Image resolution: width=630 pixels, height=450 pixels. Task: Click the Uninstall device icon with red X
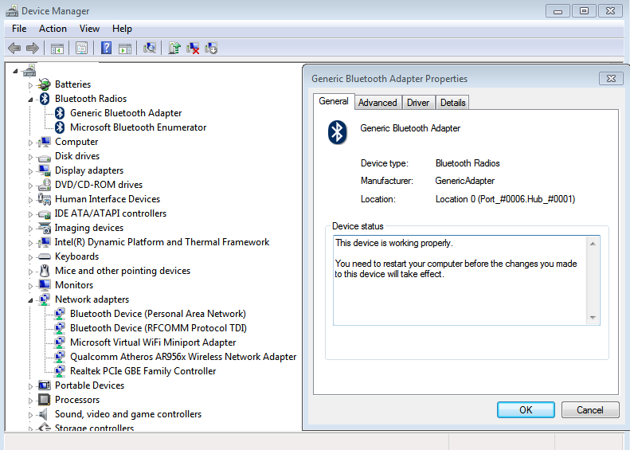(193, 49)
